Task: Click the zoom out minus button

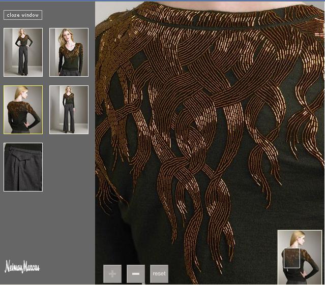Action: pos(136,274)
